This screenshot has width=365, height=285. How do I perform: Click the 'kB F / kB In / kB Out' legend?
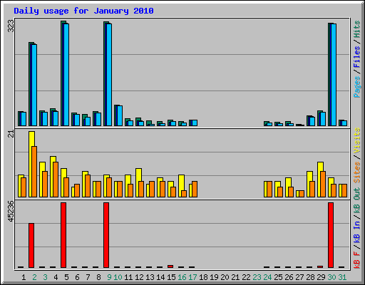tap(356, 228)
